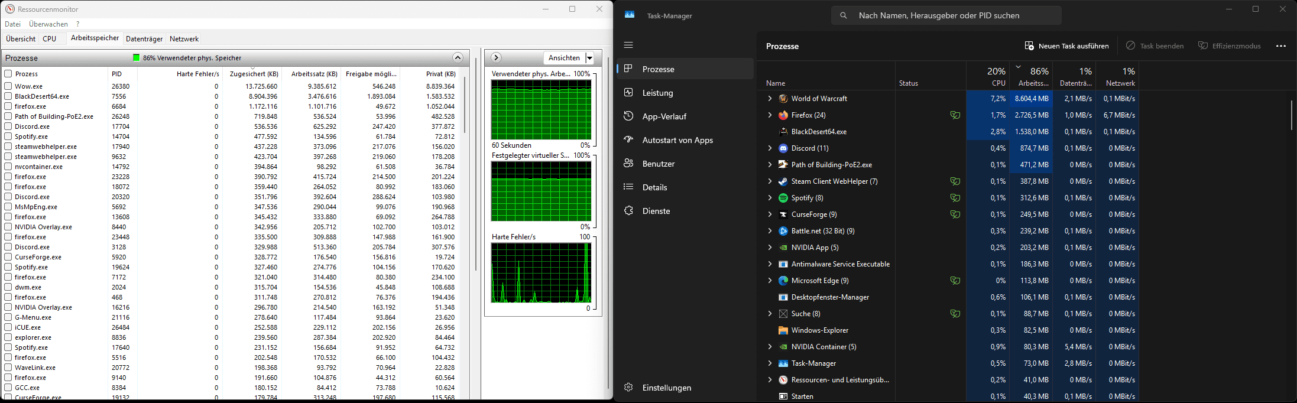The width and height of the screenshot is (1297, 403).
Task: Click the Task beenden button
Action: point(1155,45)
